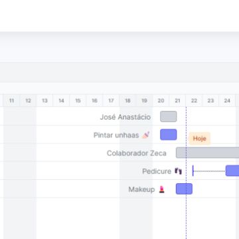Select day 15 in the date header

(78, 101)
